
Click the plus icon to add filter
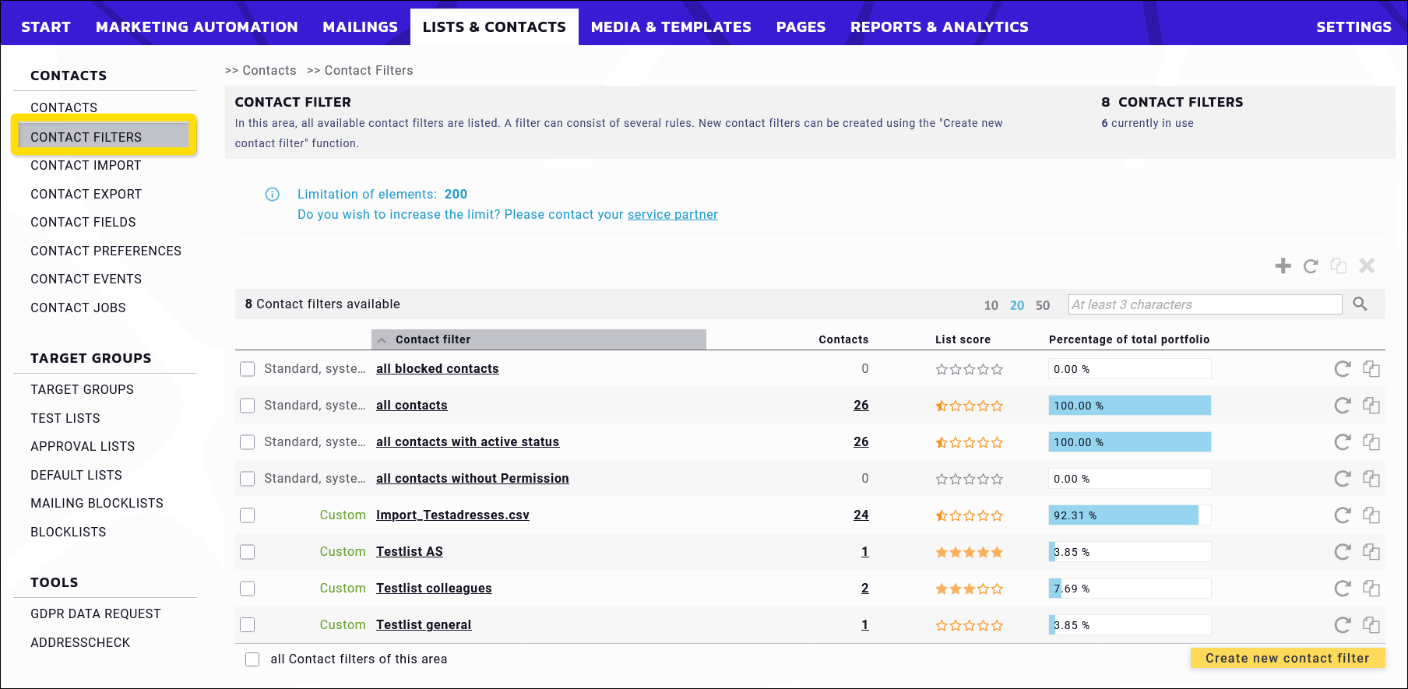[x=1283, y=266]
